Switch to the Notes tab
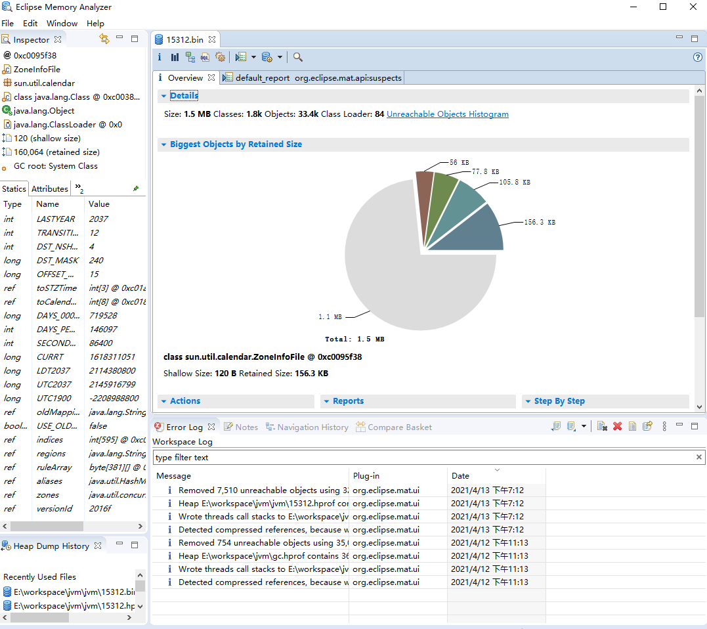 (x=241, y=427)
